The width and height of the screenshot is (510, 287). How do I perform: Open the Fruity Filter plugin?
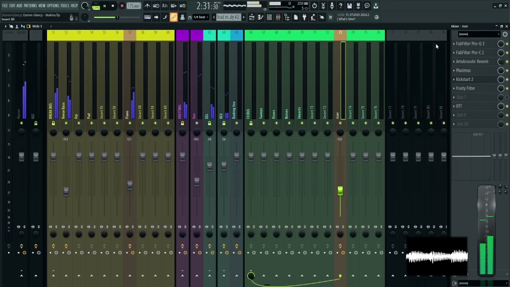point(465,88)
